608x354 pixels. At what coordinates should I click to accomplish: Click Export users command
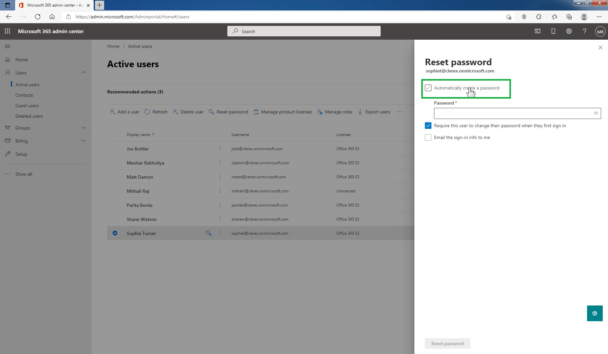374,112
